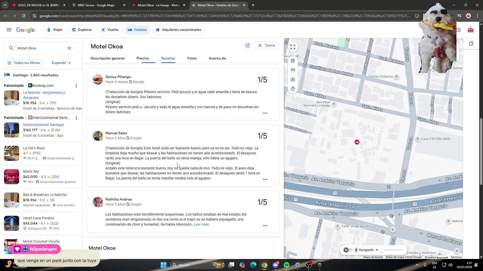Open Le Marche - Alojamiento y desayuno link

pyautogui.click(x=44, y=95)
